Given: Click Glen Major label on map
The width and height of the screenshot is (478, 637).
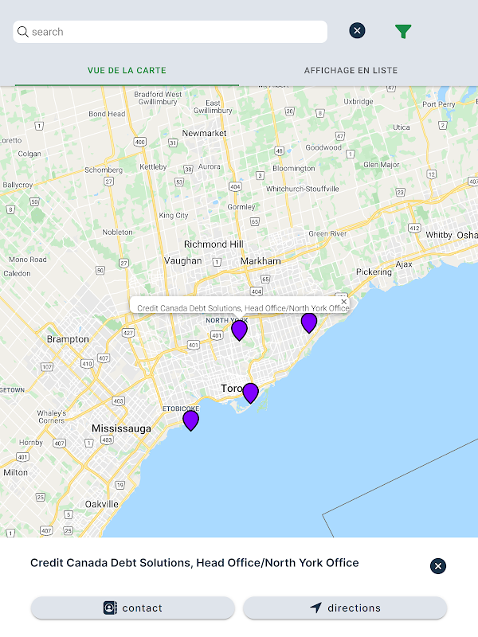Looking at the screenshot, I should click(x=382, y=165).
